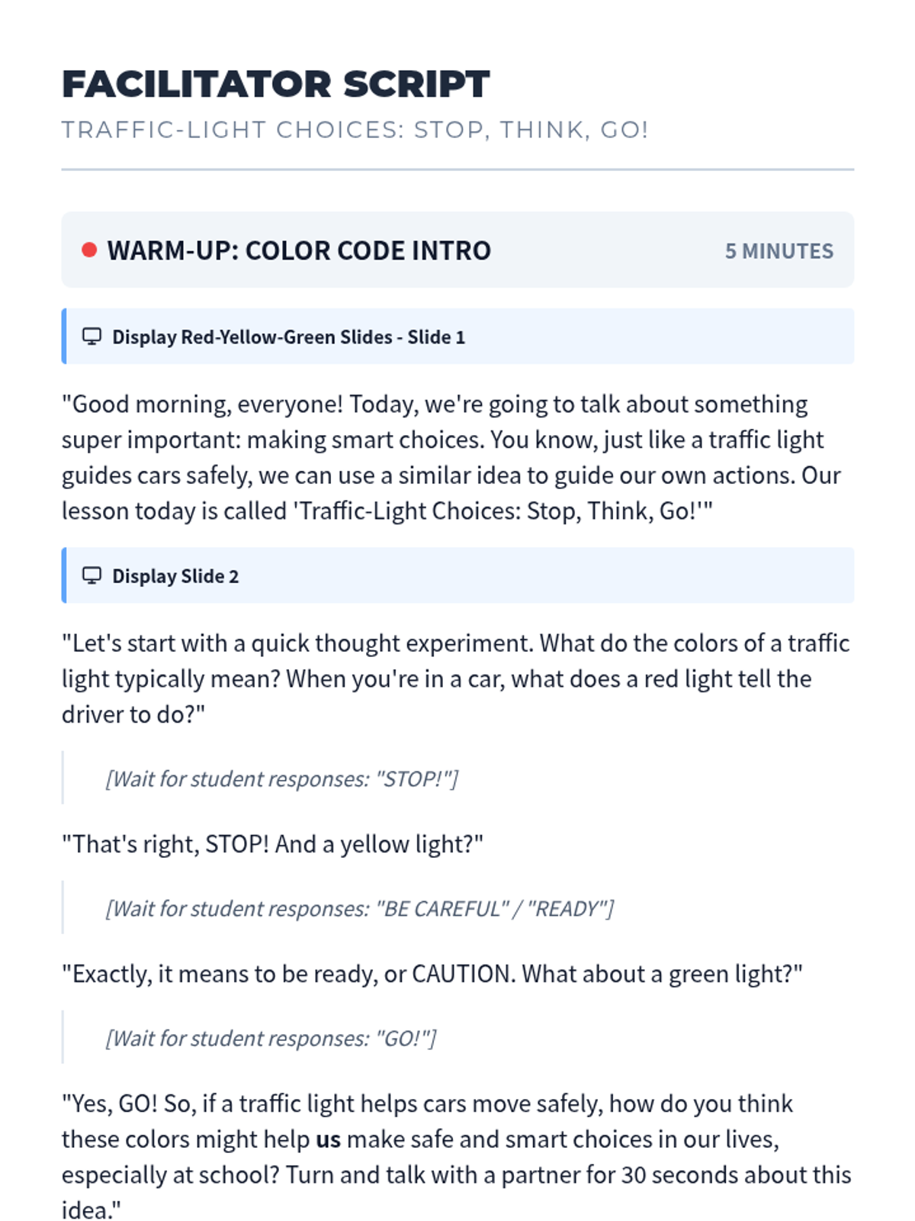This screenshot has height=1221, width=915.
Task: Click the Display Red-Yellow-Green Slides cue text
Action: pos(288,337)
